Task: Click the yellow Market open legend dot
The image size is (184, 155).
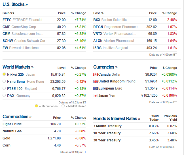Action: (36, 106)
